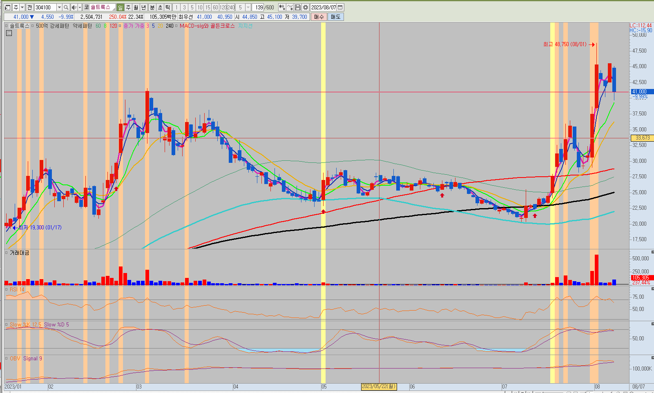This screenshot has height=393, width=654.
Task: Select the 10 interval button
Action: (x=200, y=7)
